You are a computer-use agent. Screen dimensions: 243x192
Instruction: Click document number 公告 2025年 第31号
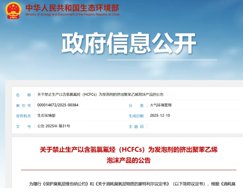point(54,126)
